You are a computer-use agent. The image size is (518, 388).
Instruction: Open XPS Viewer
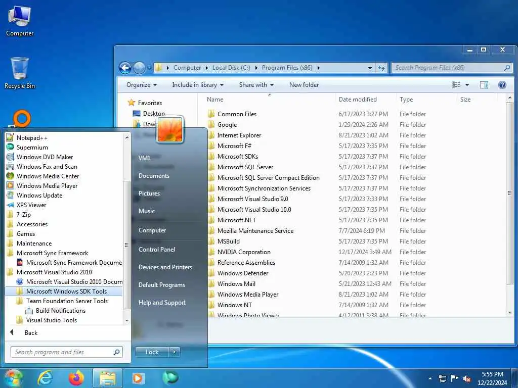tap(31, 205)
